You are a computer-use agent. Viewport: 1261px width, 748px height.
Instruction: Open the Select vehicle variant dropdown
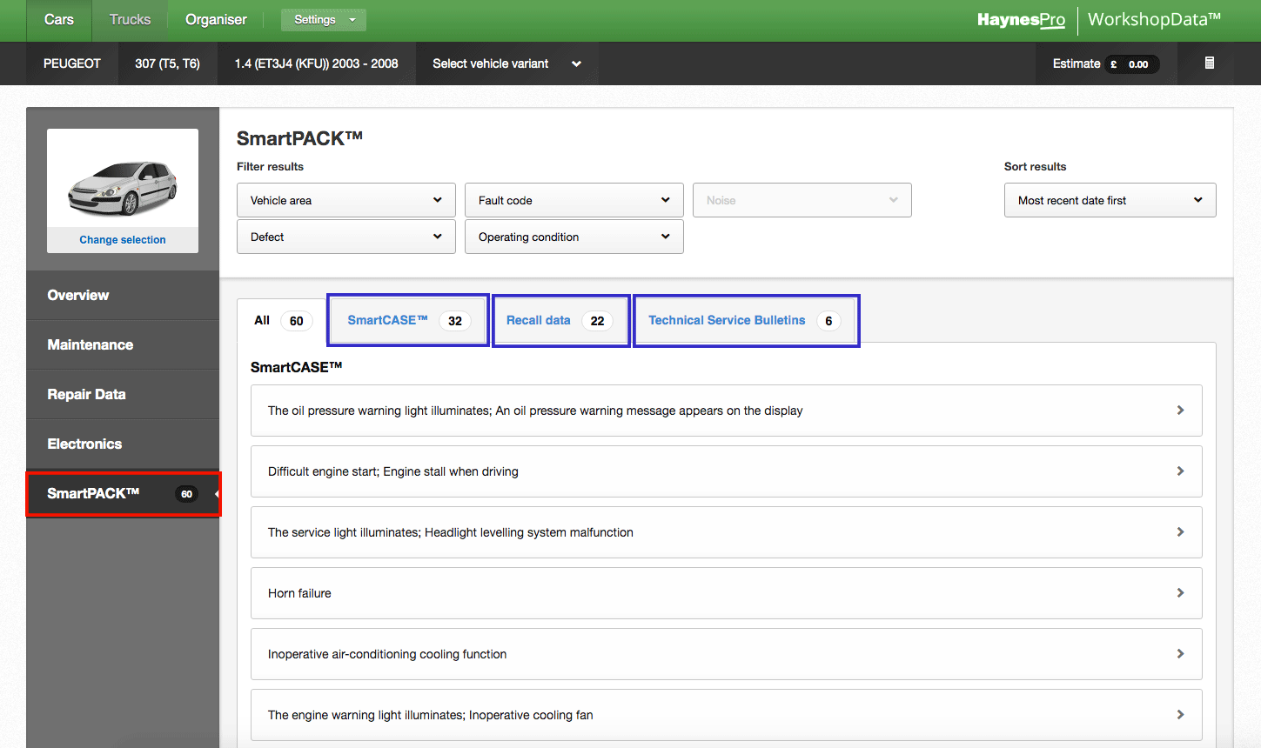506,63
